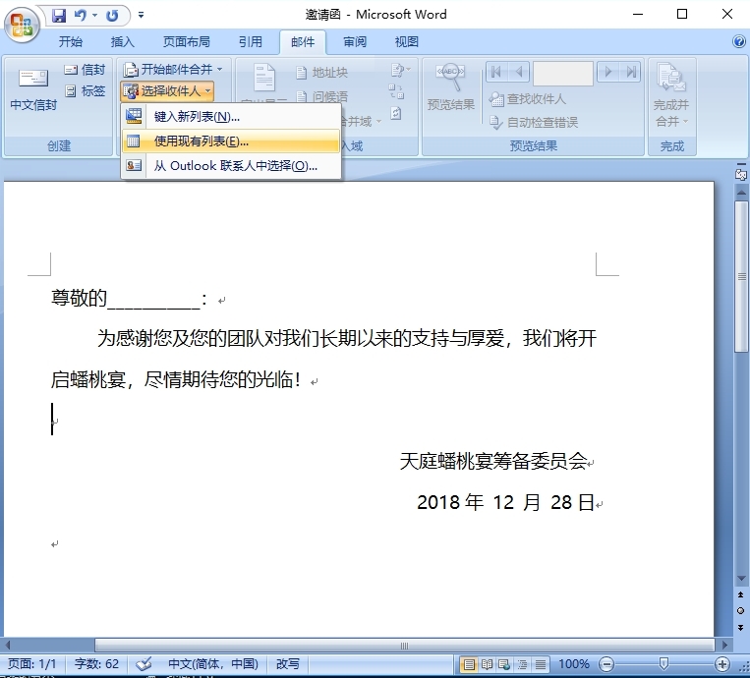Click the horizontal scrollbar thumb
This screenshot has height=678, width=750.
(x=404, y=646)
